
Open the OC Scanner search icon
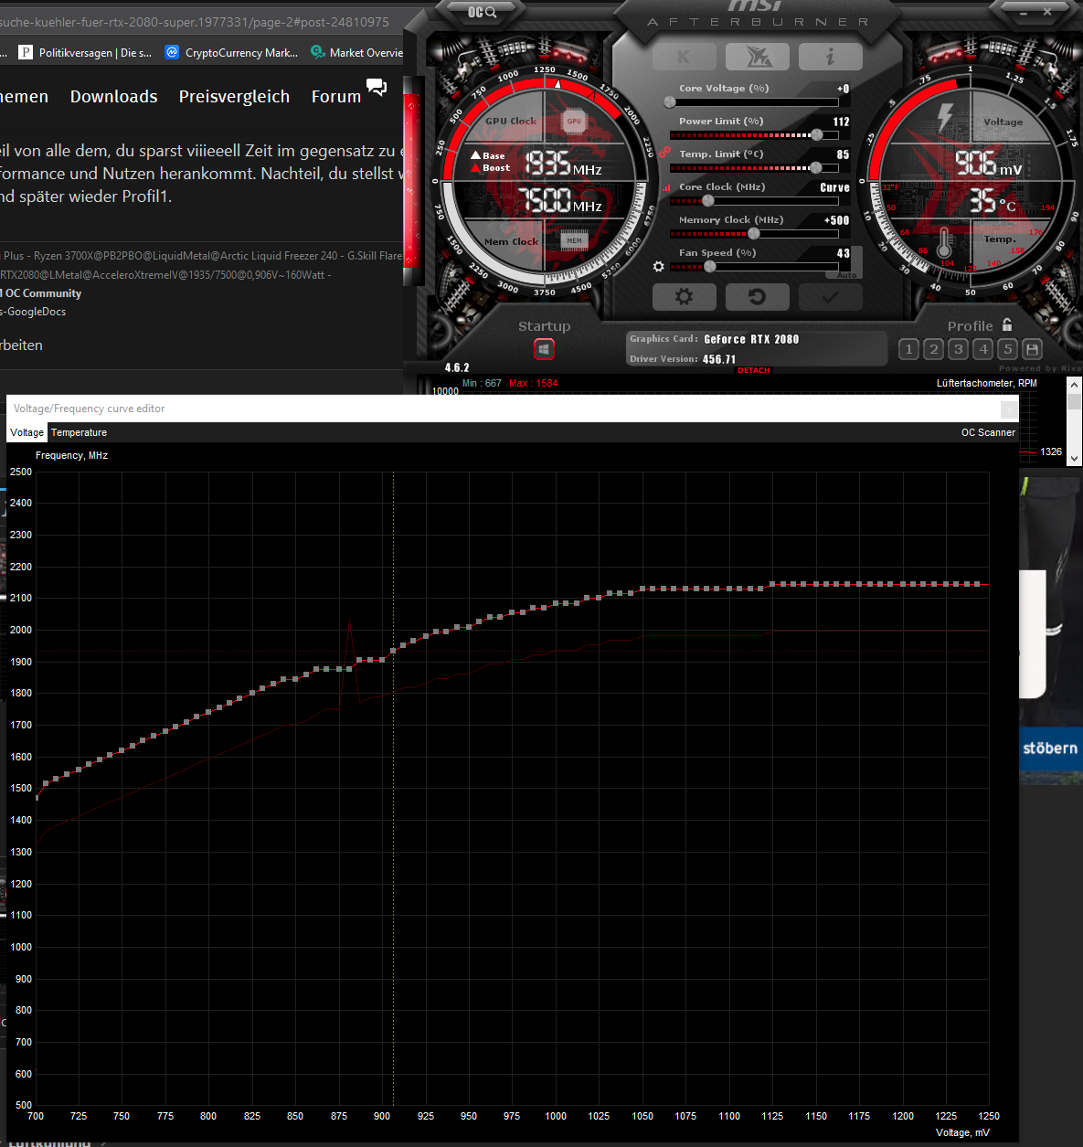click(482, 12)
